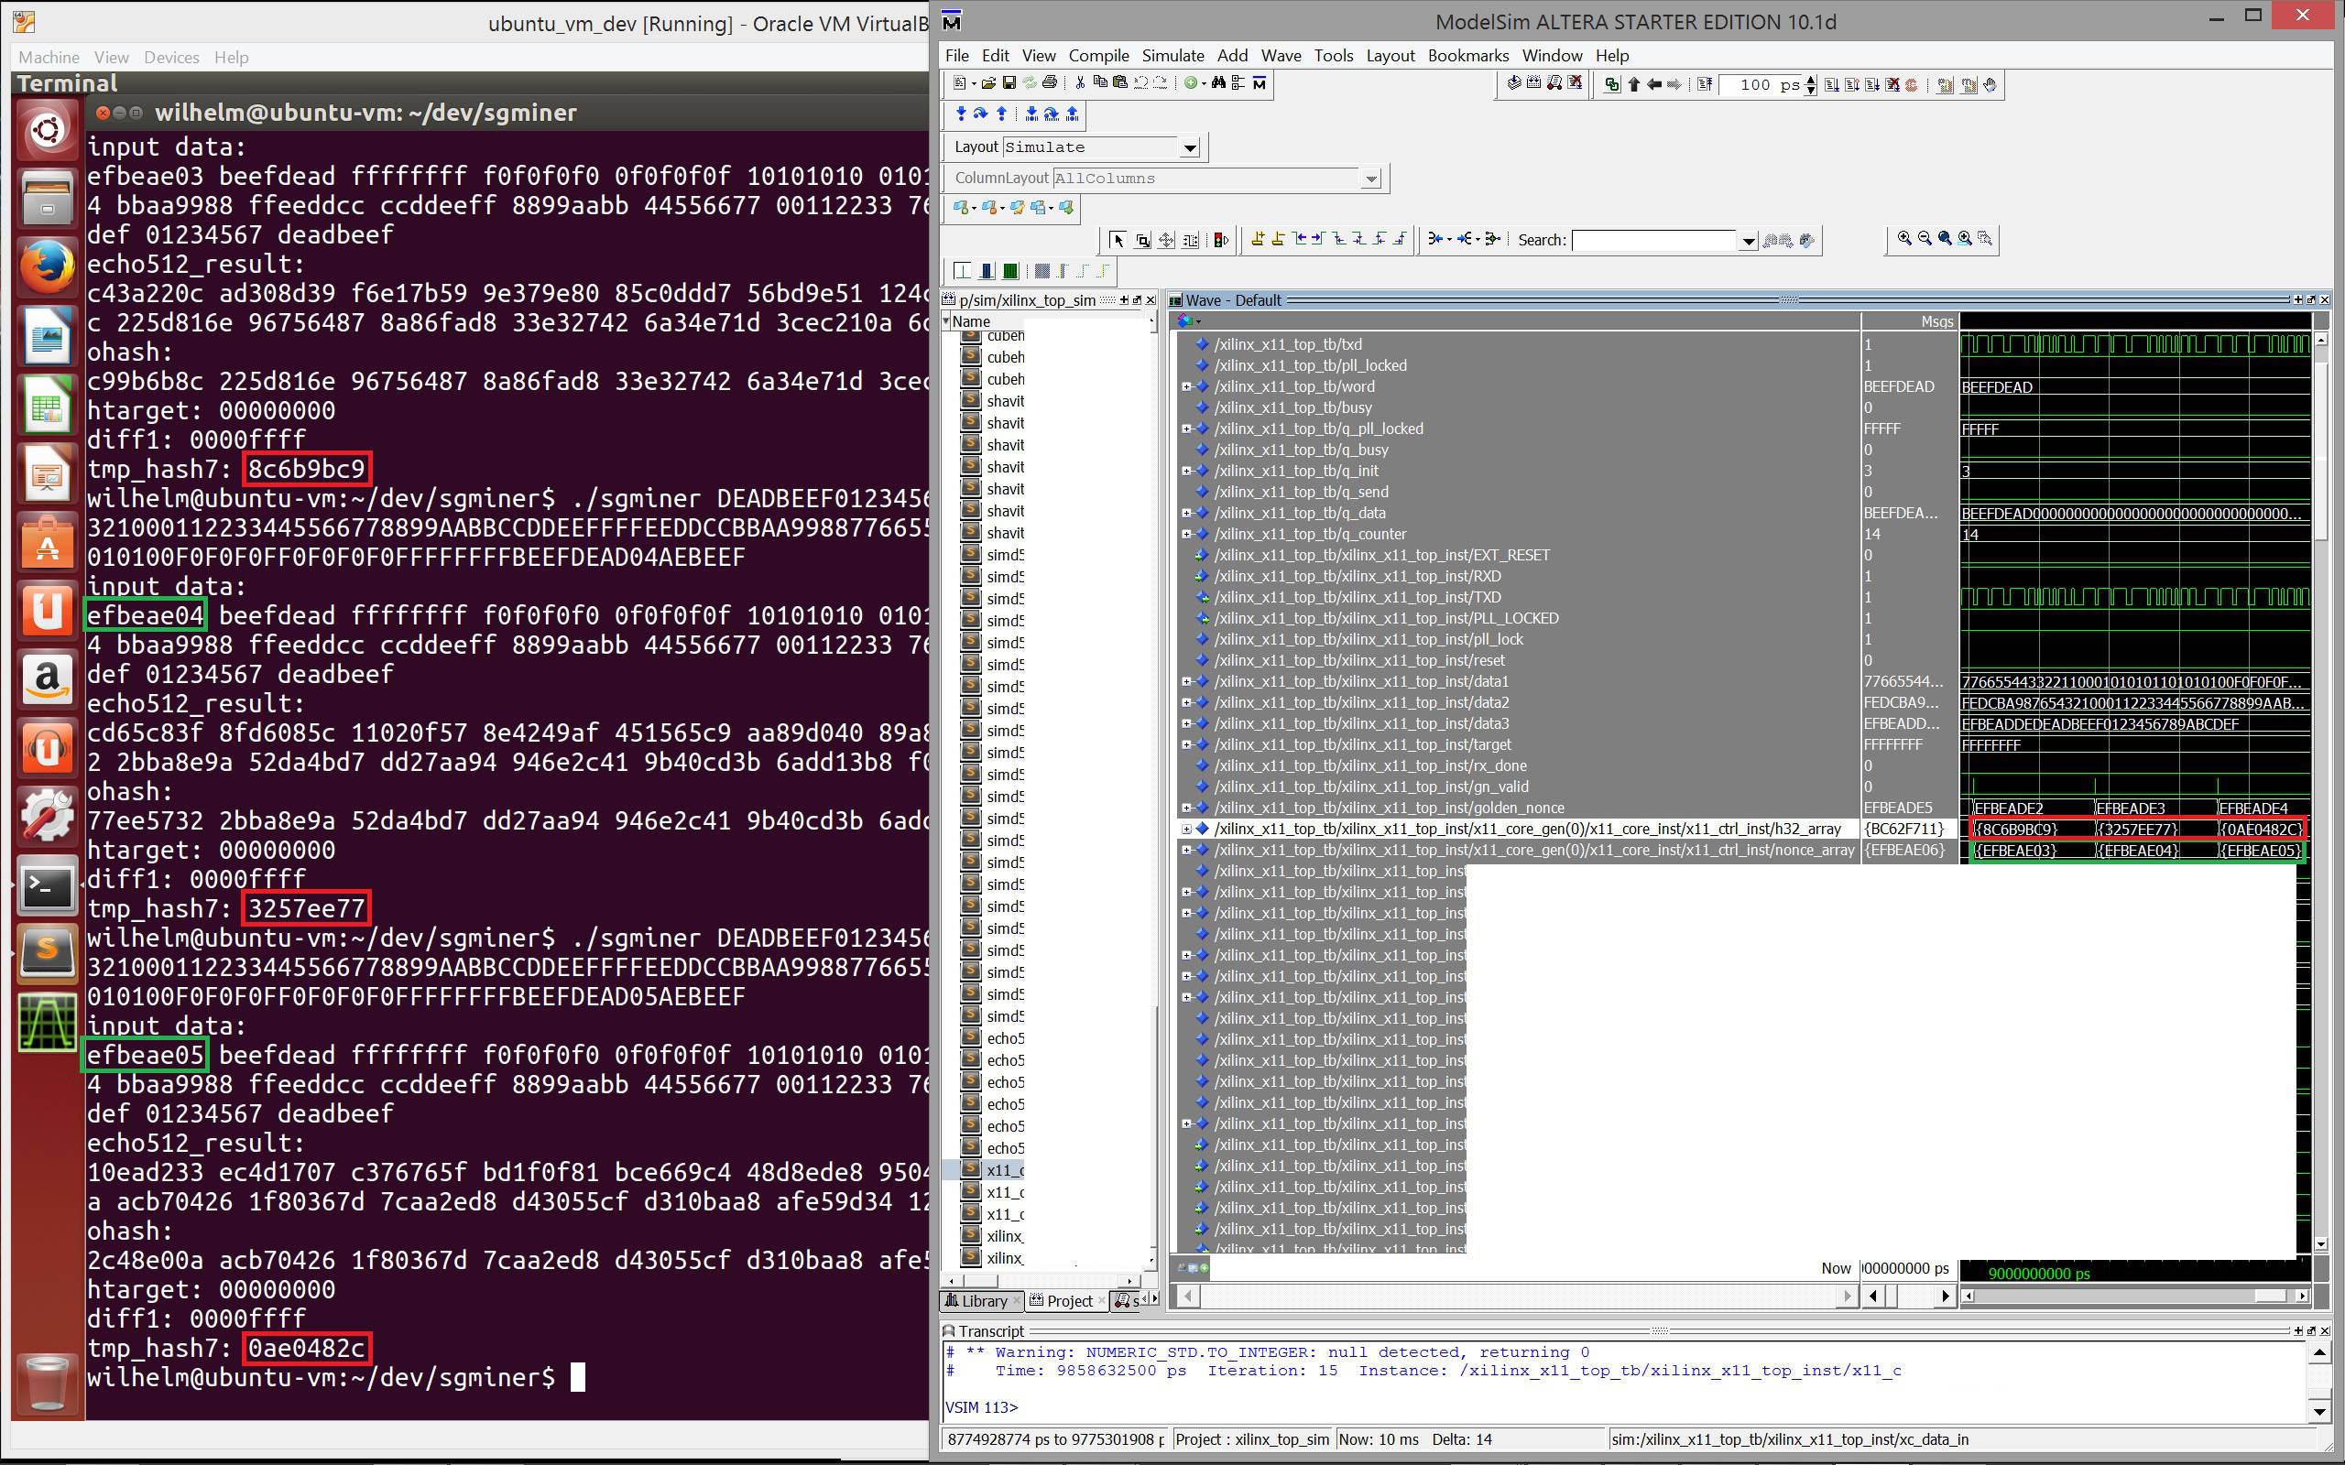Expand the q_pll_locked signal bus
This screenshot has height=1465, width=2345.
(1186, 429)
